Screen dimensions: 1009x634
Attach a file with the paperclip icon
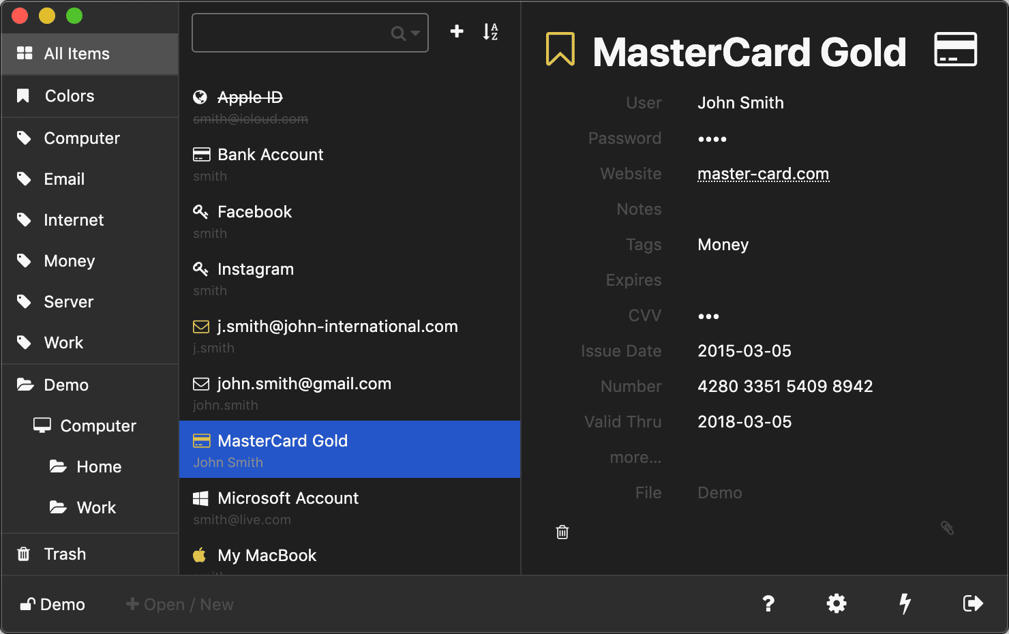tap(947, 528)
